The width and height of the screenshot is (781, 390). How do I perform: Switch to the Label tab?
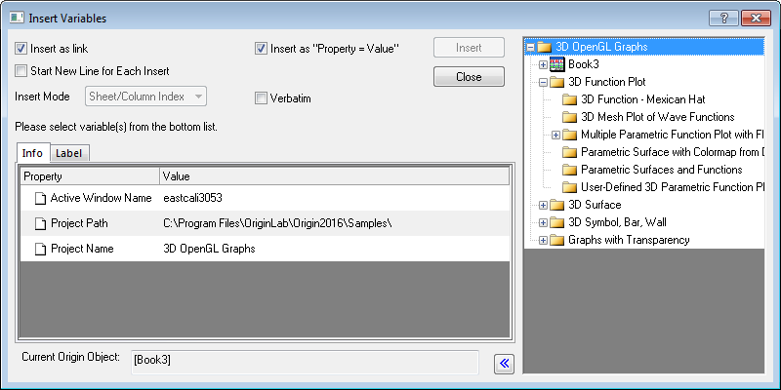point(68,152)
